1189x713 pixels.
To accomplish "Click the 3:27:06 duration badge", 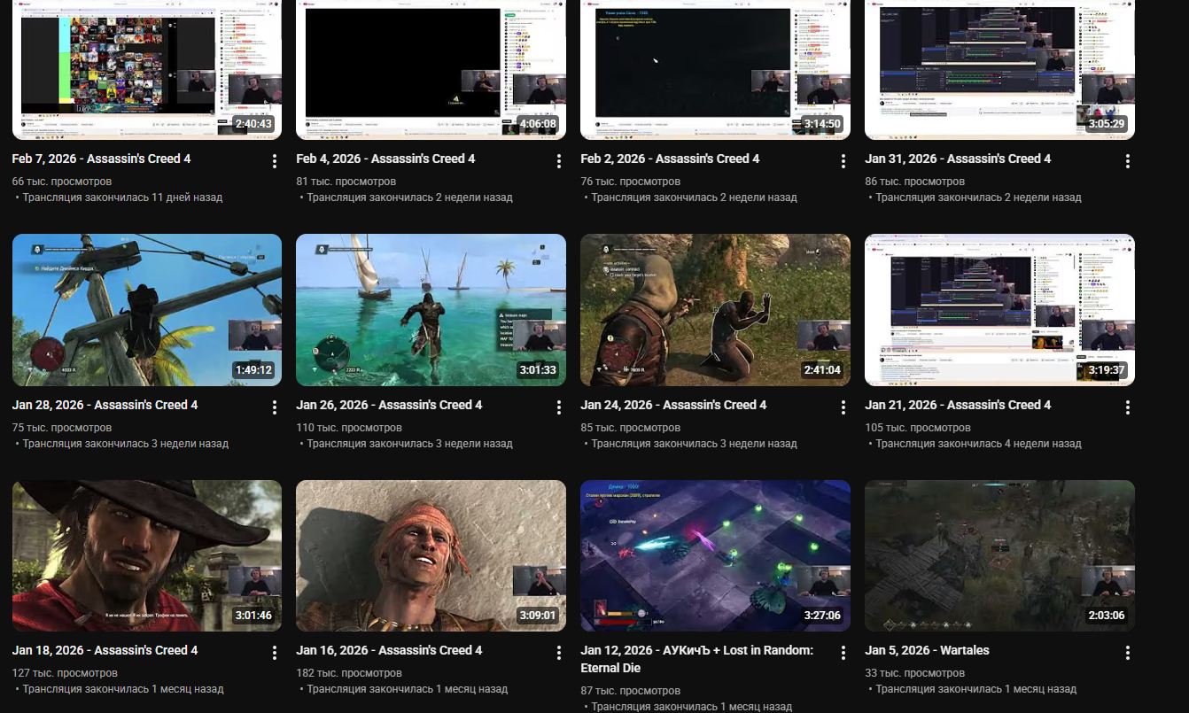I will click(x=822, y=616).
